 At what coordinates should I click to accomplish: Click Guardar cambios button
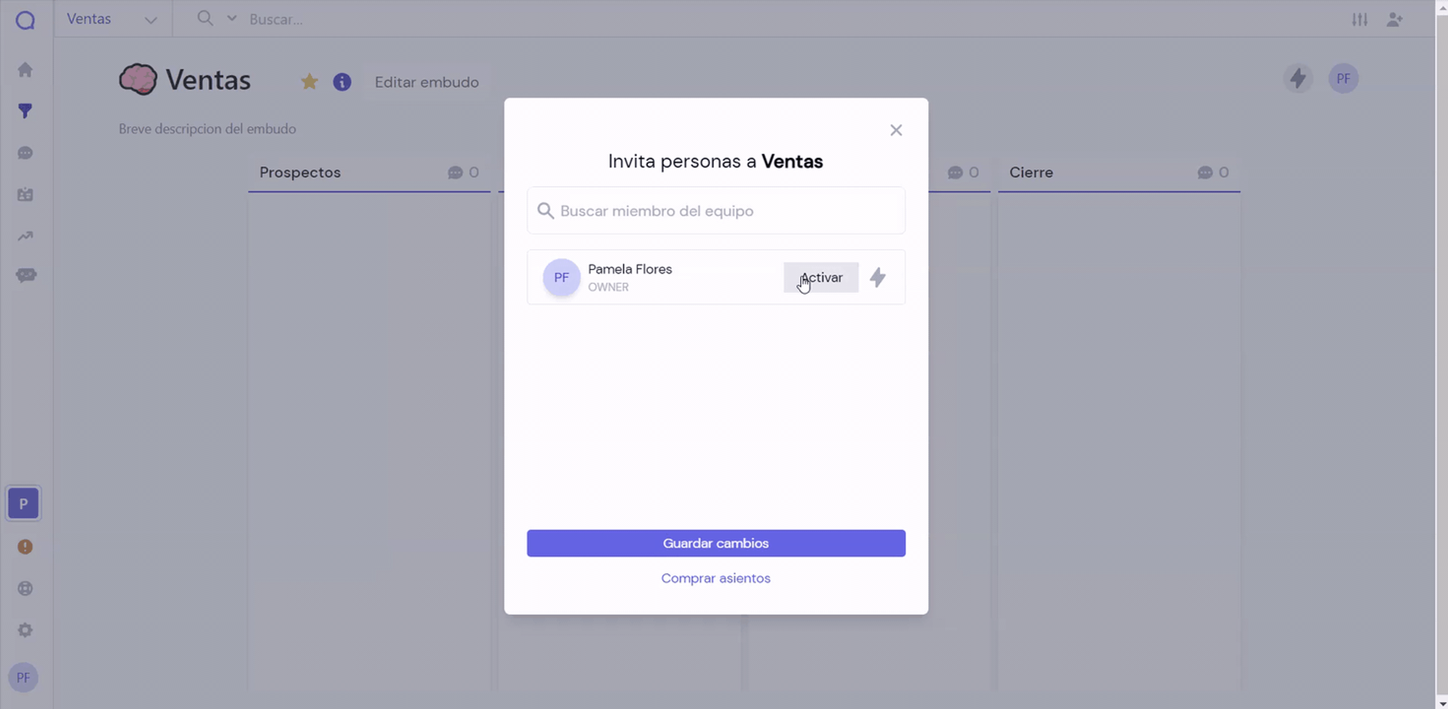click(x=716, y=543)
